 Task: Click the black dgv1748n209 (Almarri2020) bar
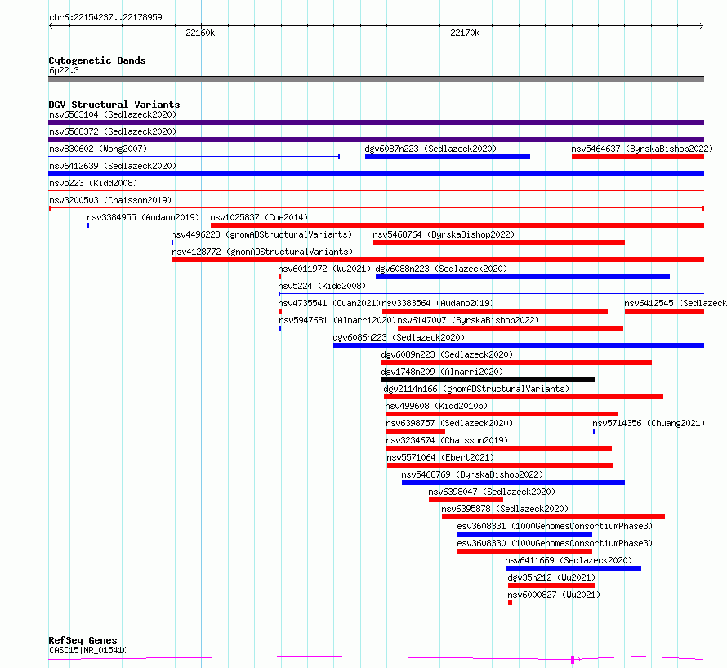coord(488,380)
